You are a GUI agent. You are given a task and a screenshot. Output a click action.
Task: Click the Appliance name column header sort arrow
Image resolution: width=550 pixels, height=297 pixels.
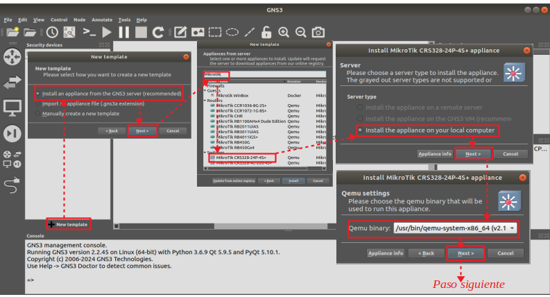click(284, 81)
